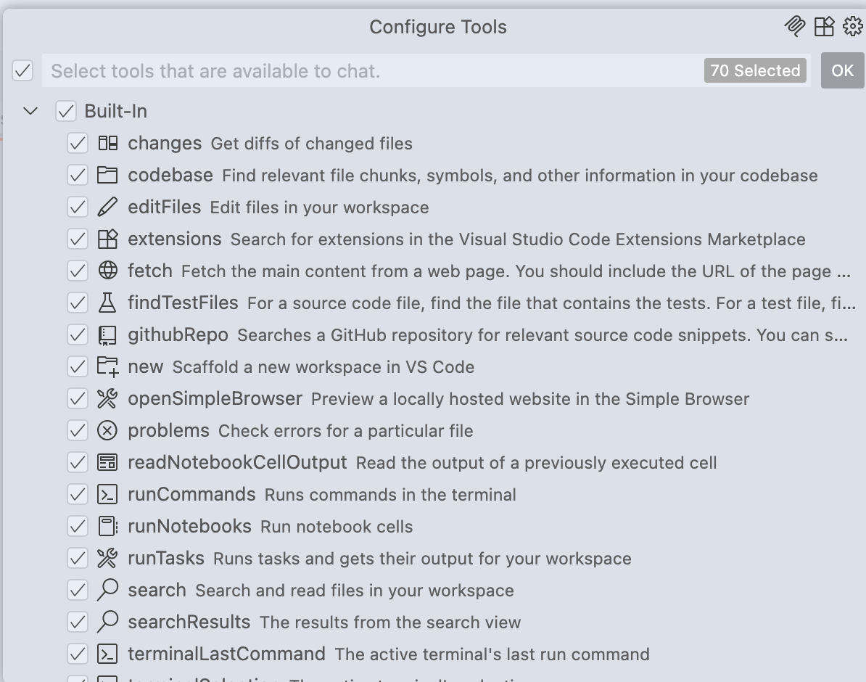
Task: Click 'Search and read files in your workspace'
Action: [x=355, y=591]
